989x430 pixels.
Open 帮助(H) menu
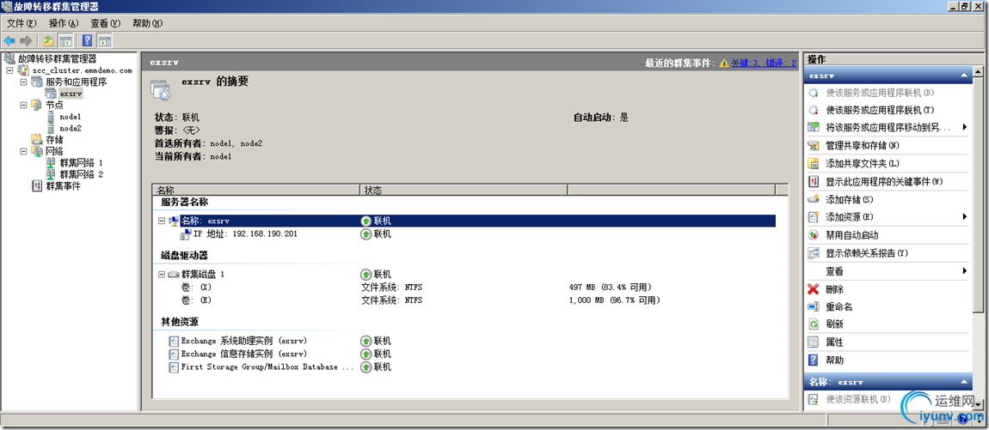pos(147,23)
